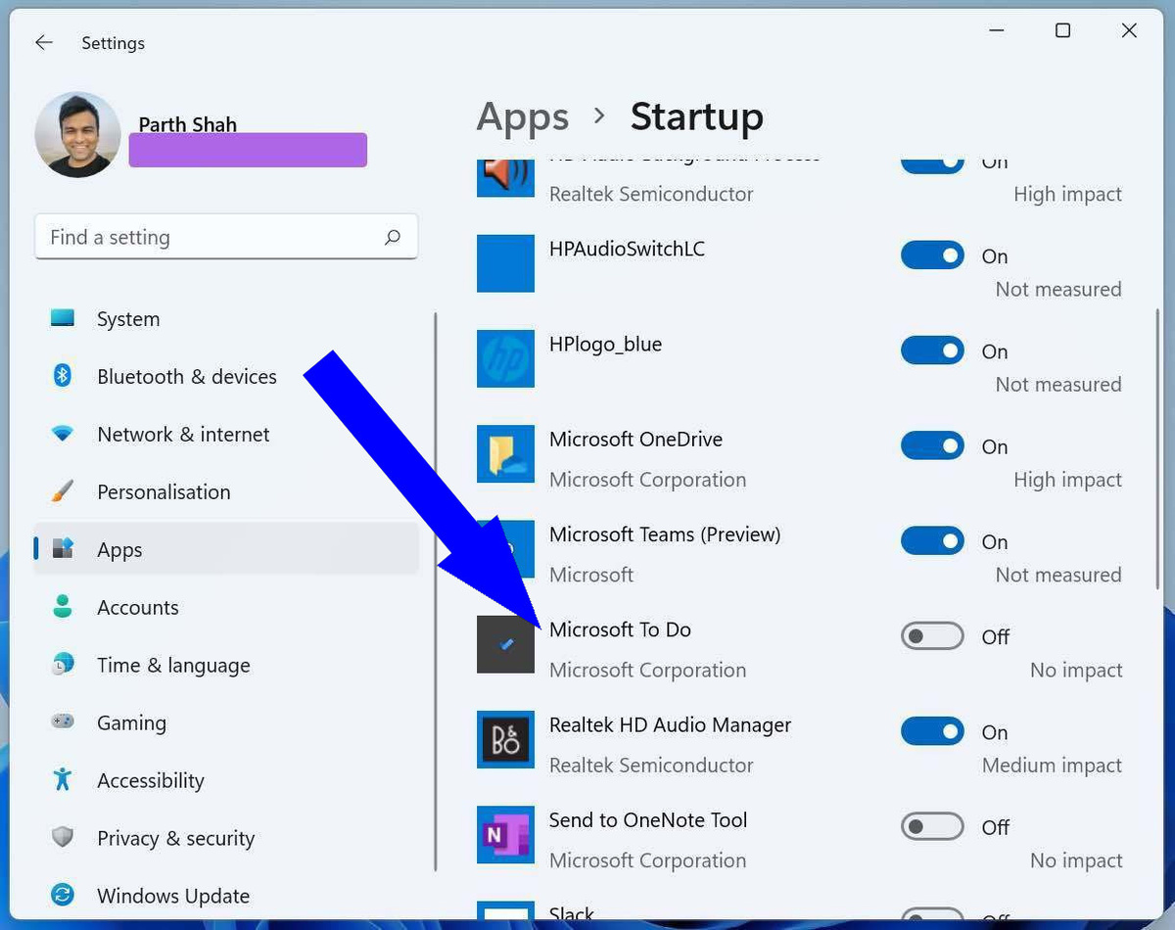Go back via the Apps breadcrumb link
This screenshot has width=1175, height=930.
522,116
